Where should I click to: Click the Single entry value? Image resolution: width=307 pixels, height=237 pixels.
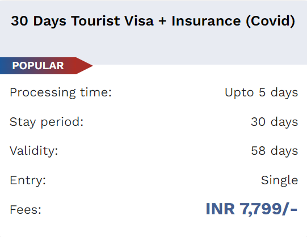coord(279,180)
